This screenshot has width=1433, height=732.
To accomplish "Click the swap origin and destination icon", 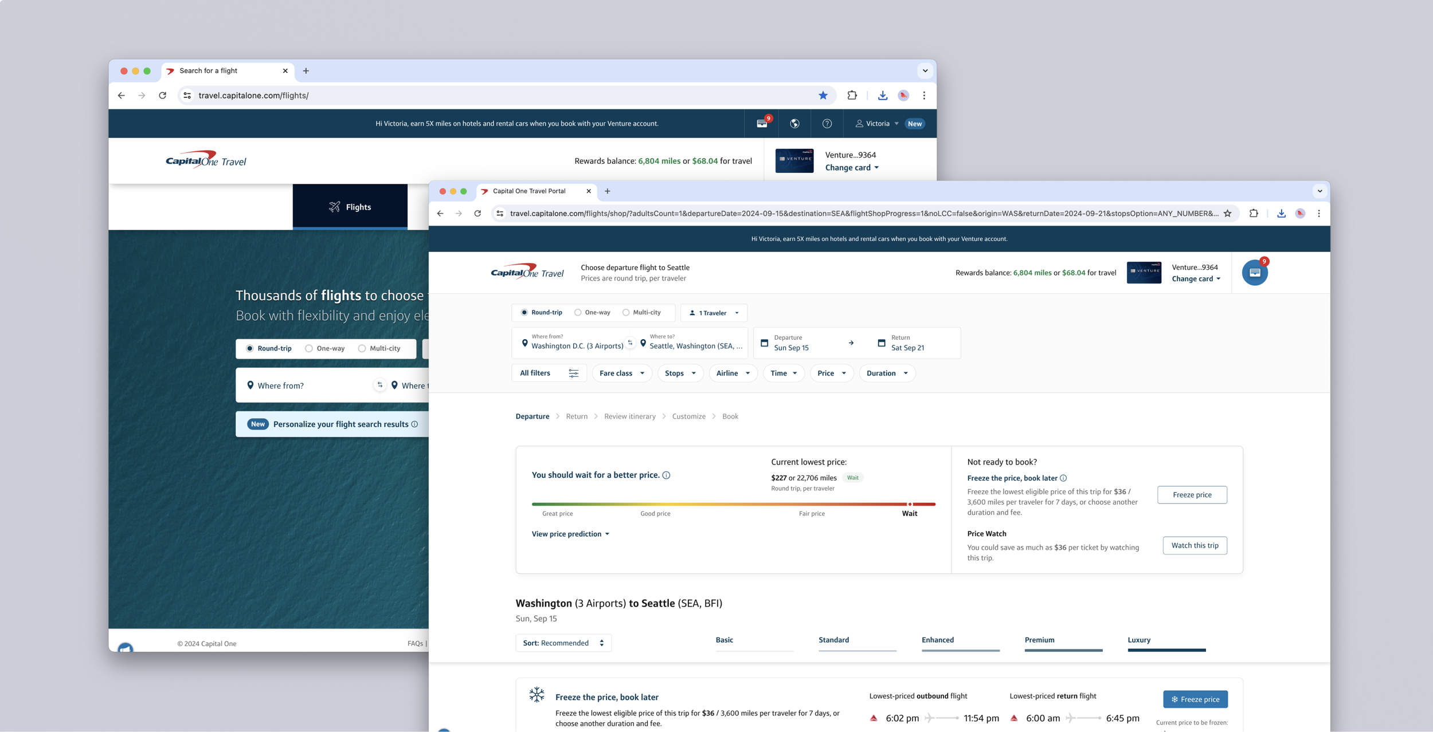I will 630,343.
